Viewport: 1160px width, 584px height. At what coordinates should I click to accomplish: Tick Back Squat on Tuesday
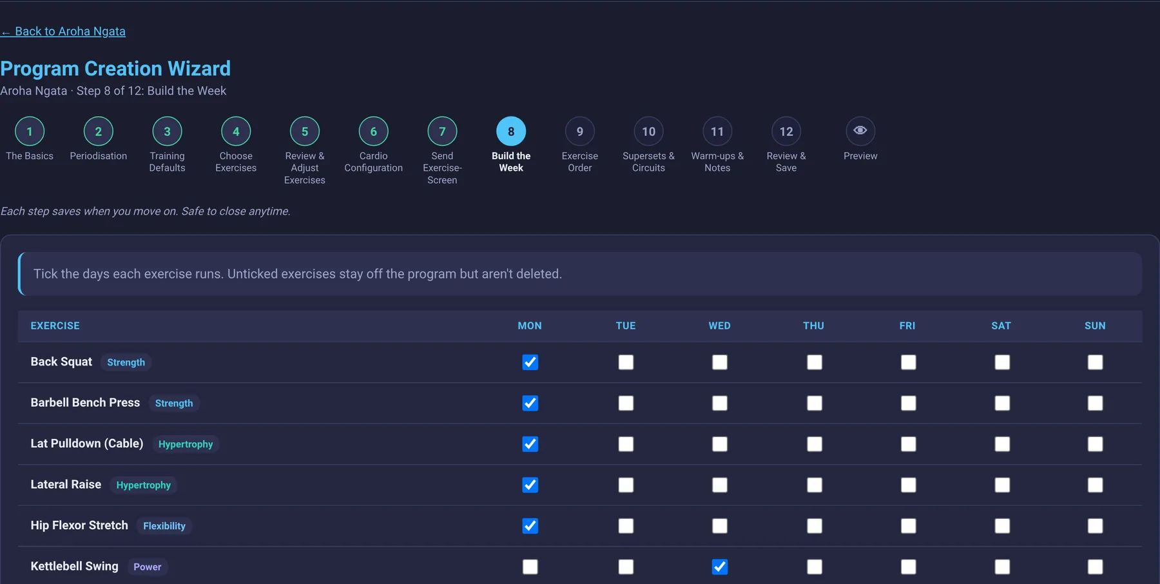626,362
